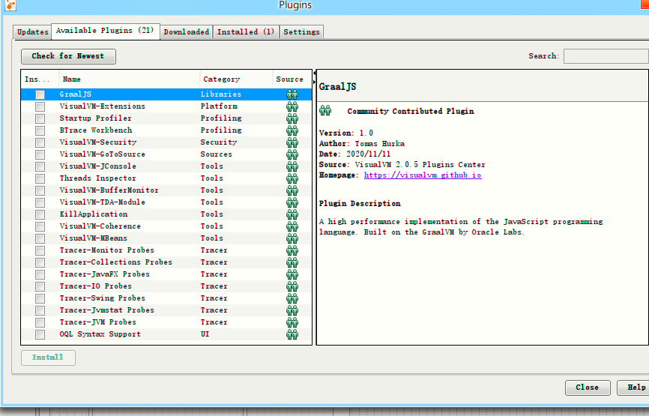This screenshot has height=416, width=649.
Task: Click the source icon in Tracer-Swing Probes row
Action: coord(292,298)
